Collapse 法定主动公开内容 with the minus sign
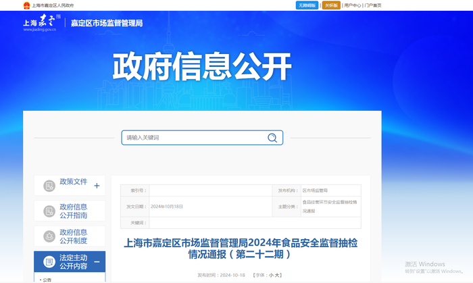 click(x=97, y=262)
